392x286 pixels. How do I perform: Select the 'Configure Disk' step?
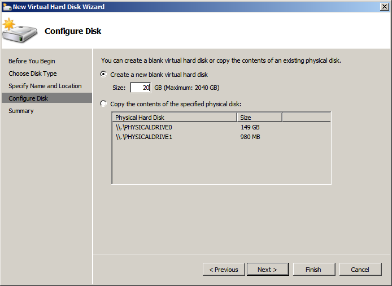point(28,98)
